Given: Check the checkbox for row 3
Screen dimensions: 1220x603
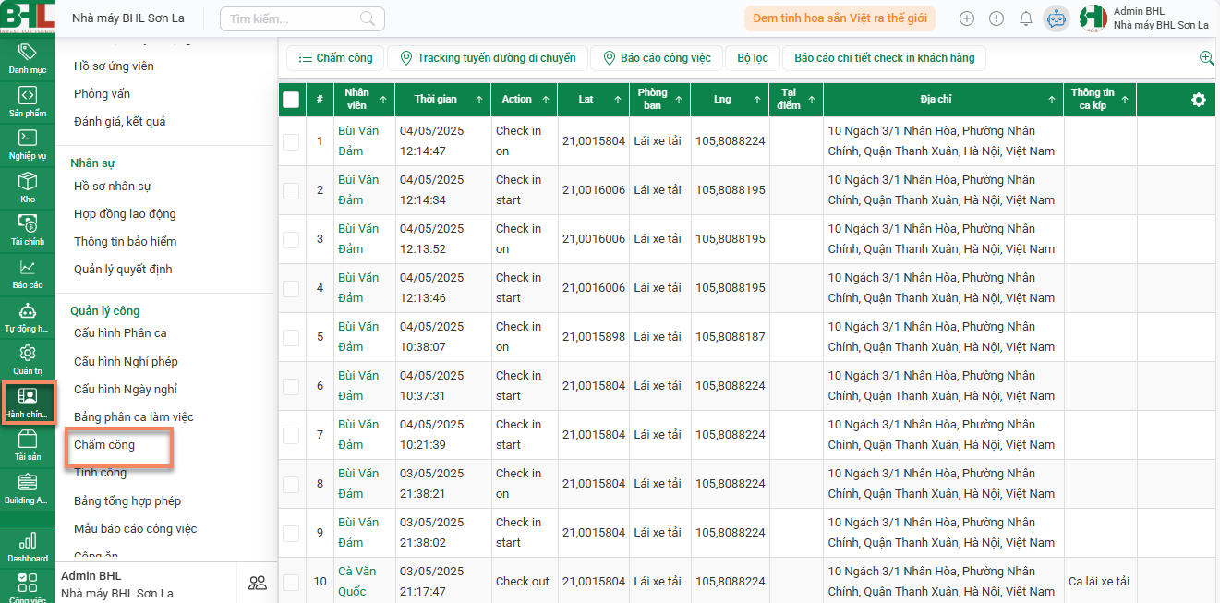Looking at the screenshot, I should pyautogui.click(x=291, y=239).
